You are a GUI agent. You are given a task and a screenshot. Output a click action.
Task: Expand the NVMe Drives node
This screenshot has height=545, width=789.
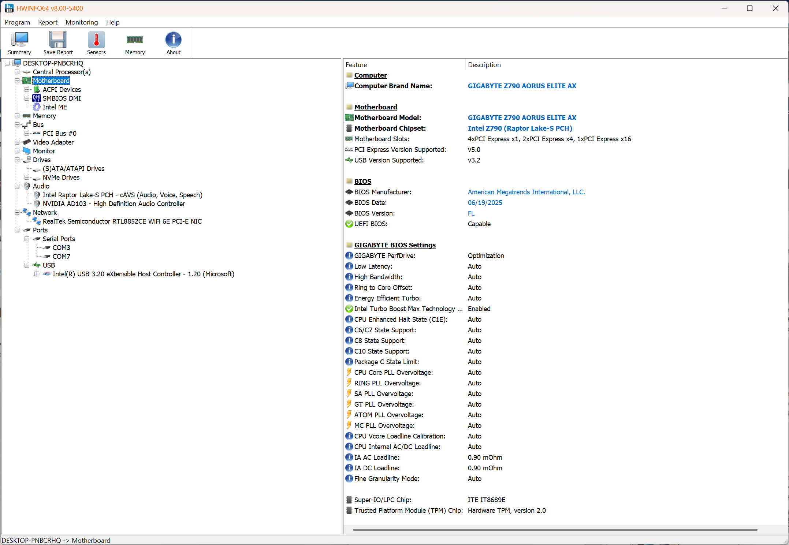(x=27, y=178)
